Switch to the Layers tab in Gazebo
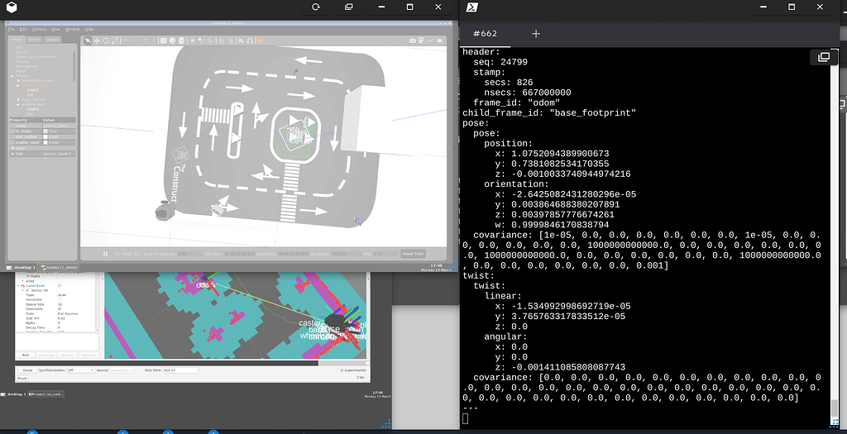 (52, 40)
